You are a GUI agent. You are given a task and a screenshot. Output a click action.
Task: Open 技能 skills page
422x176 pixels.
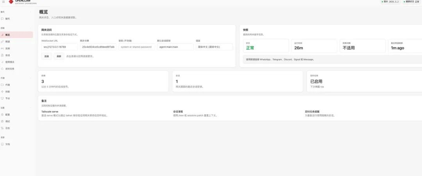[7, 91]
